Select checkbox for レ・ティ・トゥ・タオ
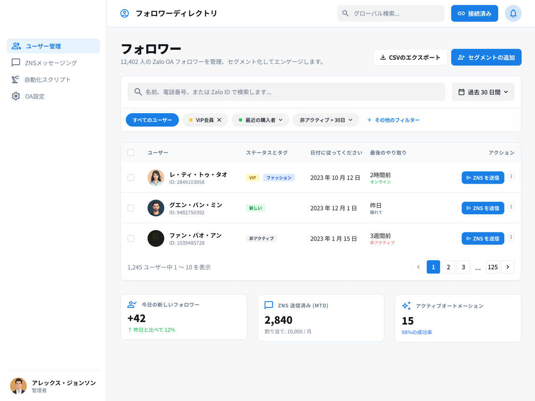This screenshot has height=401, width=535. tap(131, 178)
